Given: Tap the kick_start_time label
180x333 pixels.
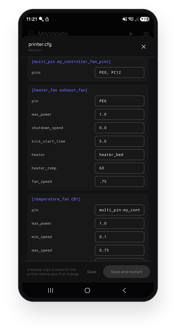Looking at the screenshot, I should click(48, 141).
